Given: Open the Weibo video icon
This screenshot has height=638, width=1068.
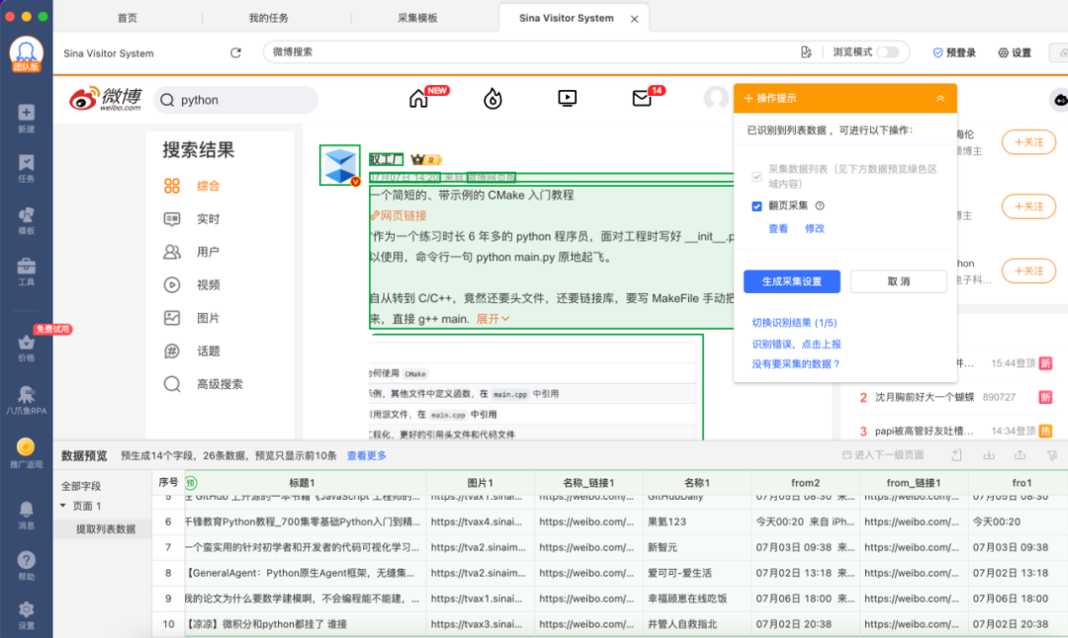Looking at the screenshot, I should click(x=567, y=99).
